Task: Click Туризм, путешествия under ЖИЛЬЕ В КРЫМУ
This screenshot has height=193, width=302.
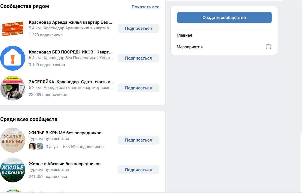Action: coord(49,139)
